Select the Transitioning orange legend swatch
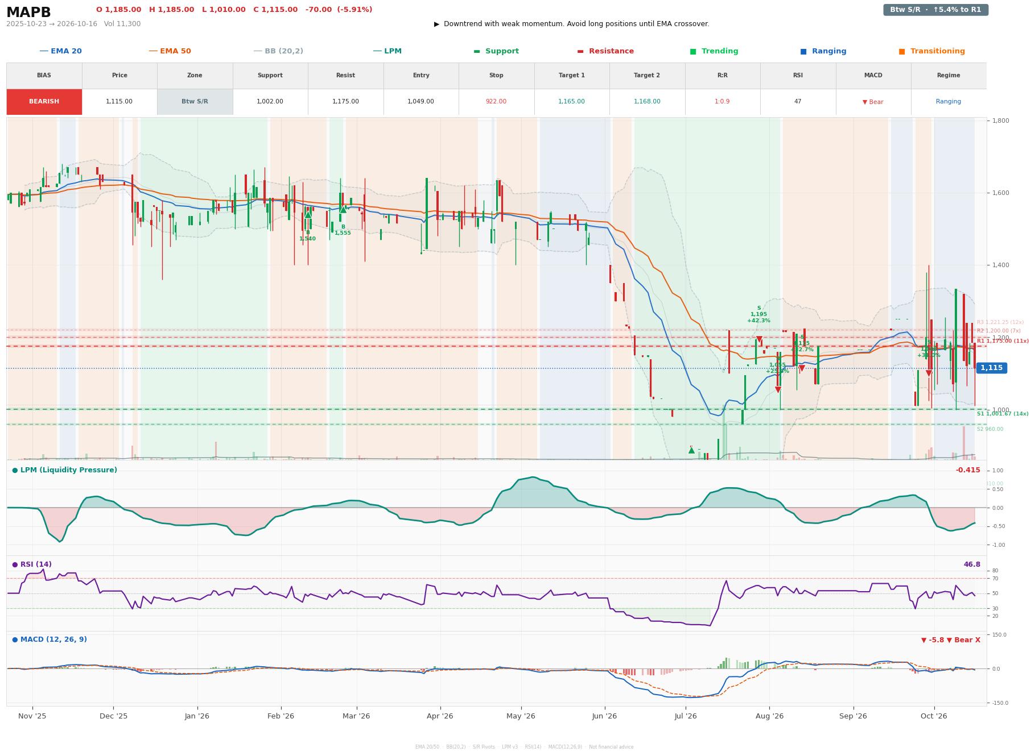Image resolution: width=1035 pixels, height=756 pixels. [x=902, y=51]
